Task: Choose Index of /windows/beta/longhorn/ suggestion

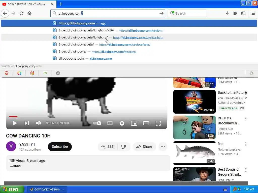Action: coord(129,37)
